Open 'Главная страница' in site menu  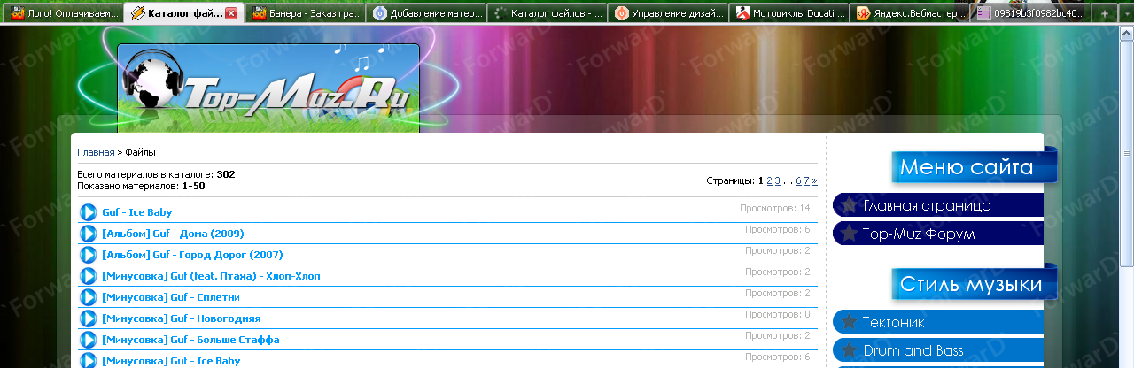click(938, 205)
